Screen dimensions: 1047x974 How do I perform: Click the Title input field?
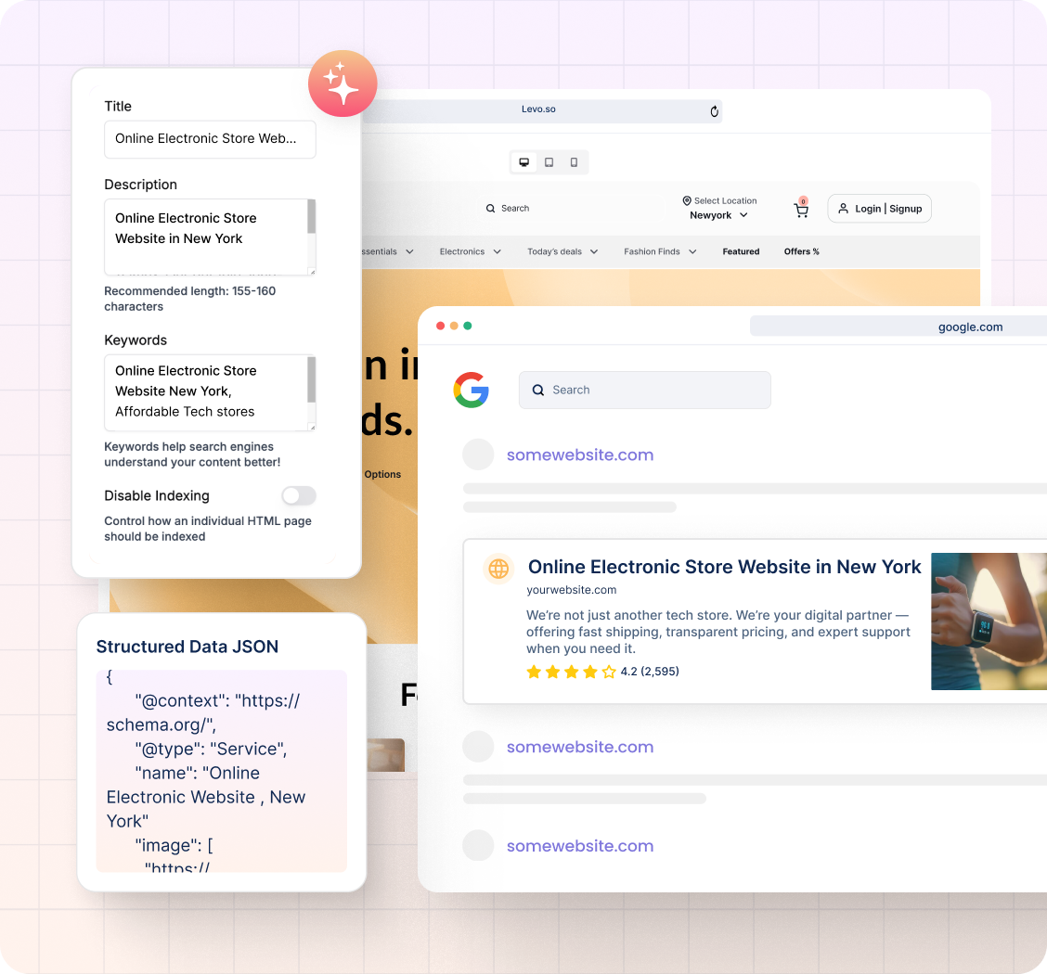point(210,139)
